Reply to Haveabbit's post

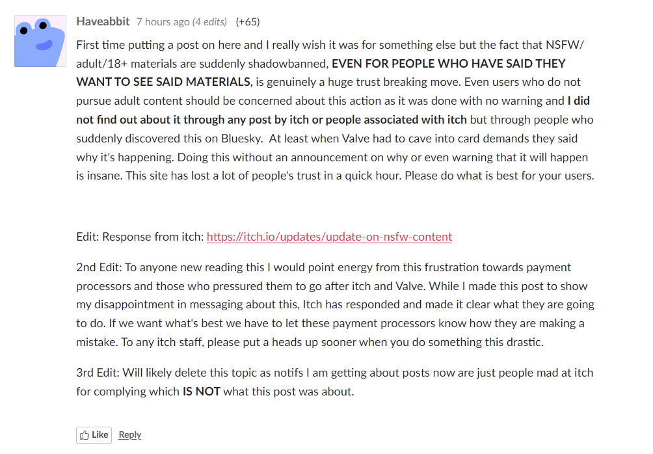click(x=130, y=435)
